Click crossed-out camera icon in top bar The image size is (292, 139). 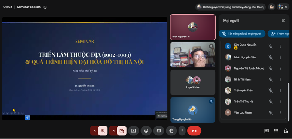(272, 7)
